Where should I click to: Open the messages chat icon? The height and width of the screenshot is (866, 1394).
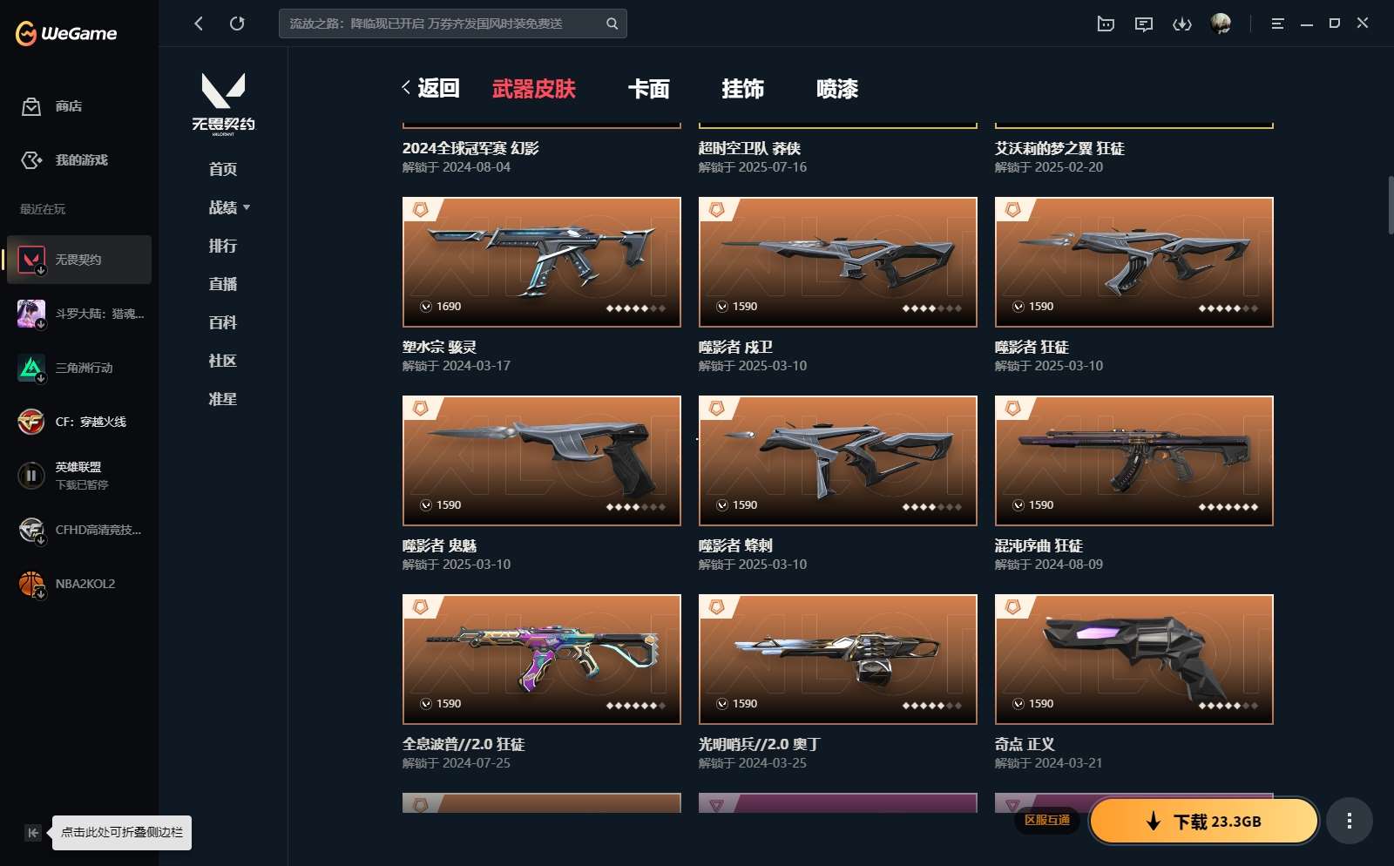coord(1144,24)
